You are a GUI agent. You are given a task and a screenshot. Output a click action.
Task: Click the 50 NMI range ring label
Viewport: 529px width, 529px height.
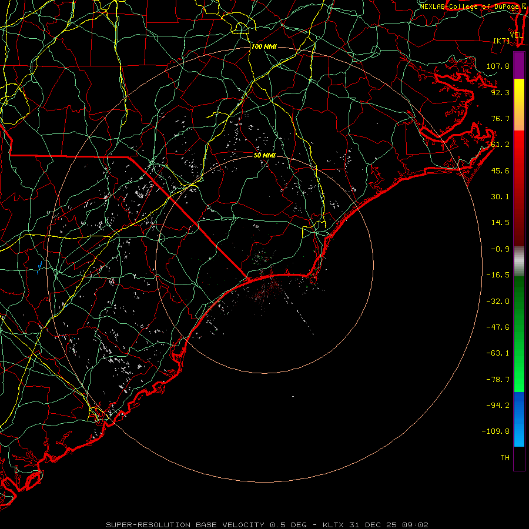click(x=265, y=155)
